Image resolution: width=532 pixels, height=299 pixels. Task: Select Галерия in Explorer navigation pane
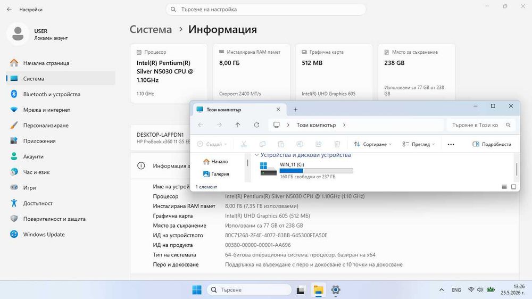216,174
